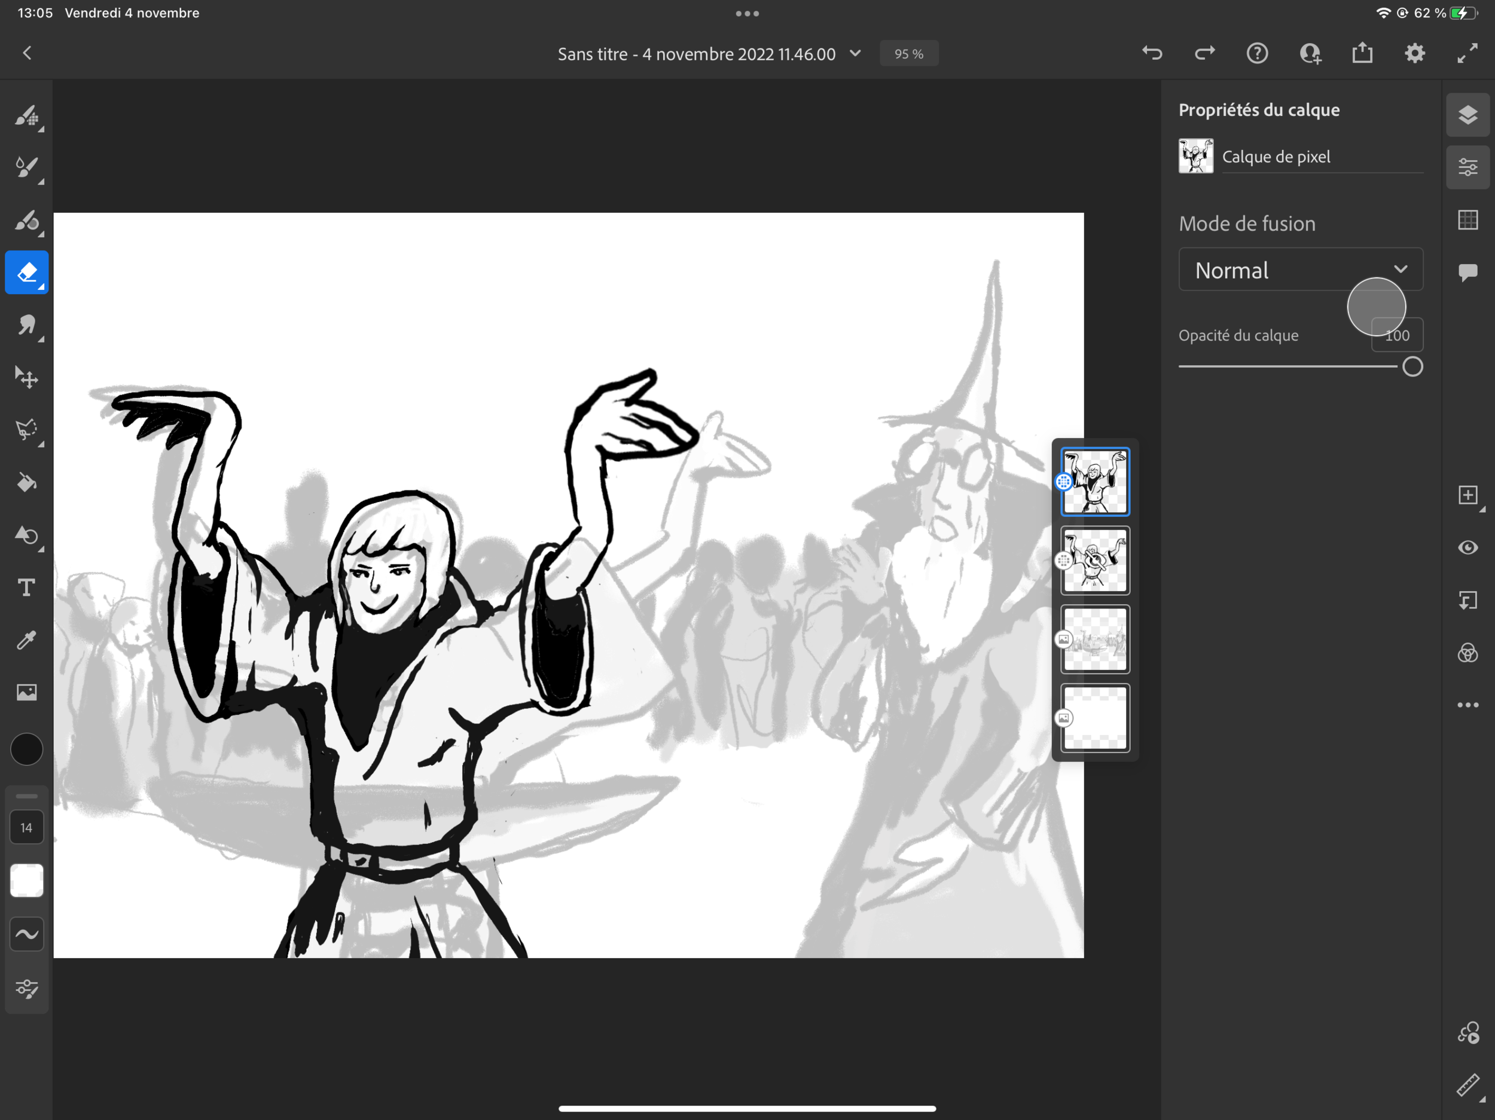The height and width of the screenshot is (1120, 1495).
Task: Select the Smudge tool
Action: 26,325
